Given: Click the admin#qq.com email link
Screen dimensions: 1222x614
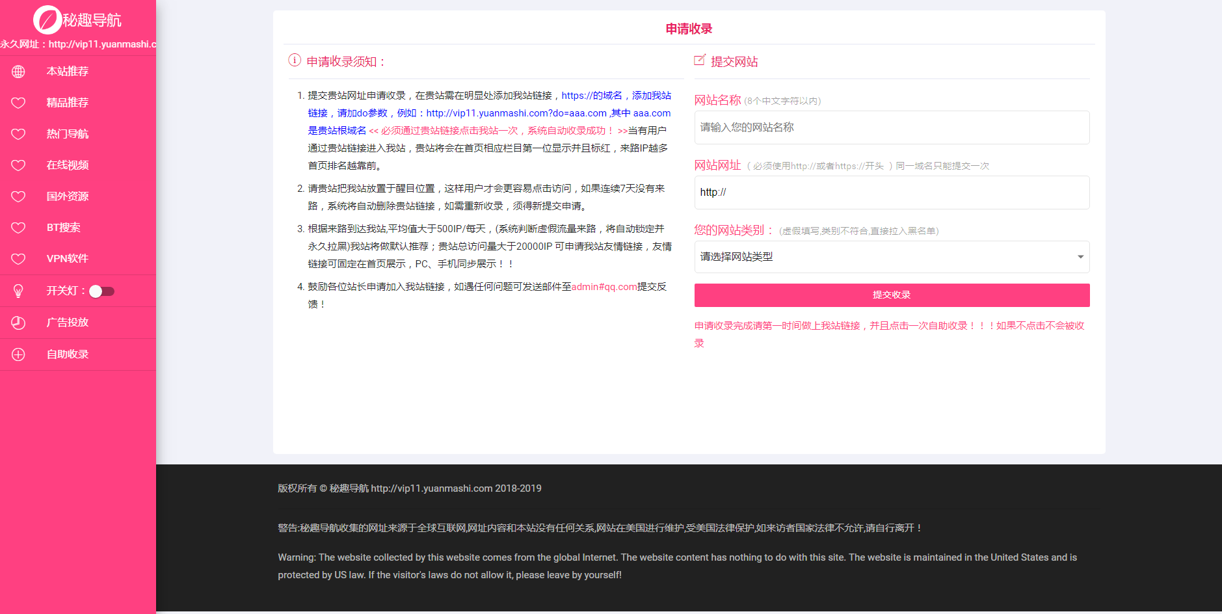Looking at the screenshot, I should 604,287.
